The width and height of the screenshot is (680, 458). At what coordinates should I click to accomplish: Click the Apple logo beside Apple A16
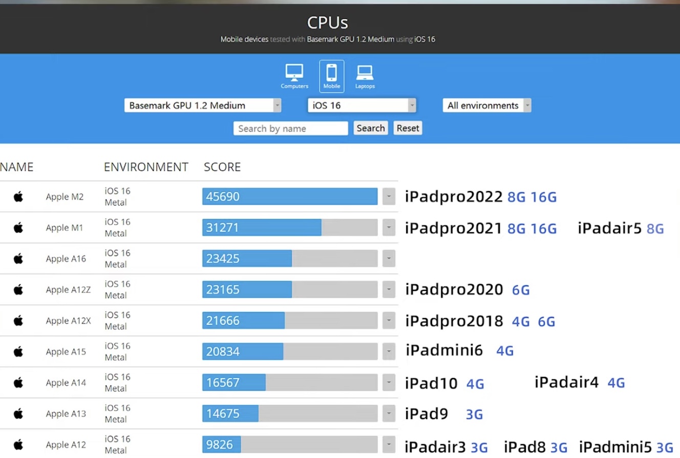[18, 259]
